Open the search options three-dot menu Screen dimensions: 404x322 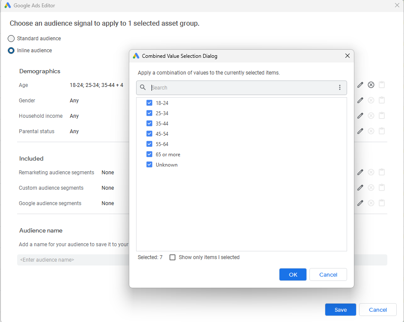pyautogui.click(x=340, y=87)
